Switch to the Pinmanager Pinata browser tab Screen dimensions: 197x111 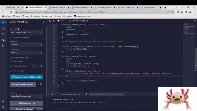point(105,7)
